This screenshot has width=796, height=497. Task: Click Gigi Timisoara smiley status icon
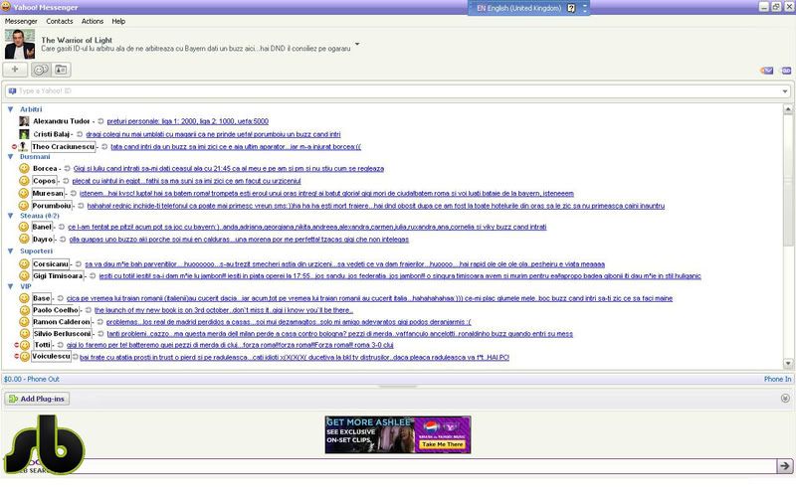pyautogui.click(x=24, y=276)
